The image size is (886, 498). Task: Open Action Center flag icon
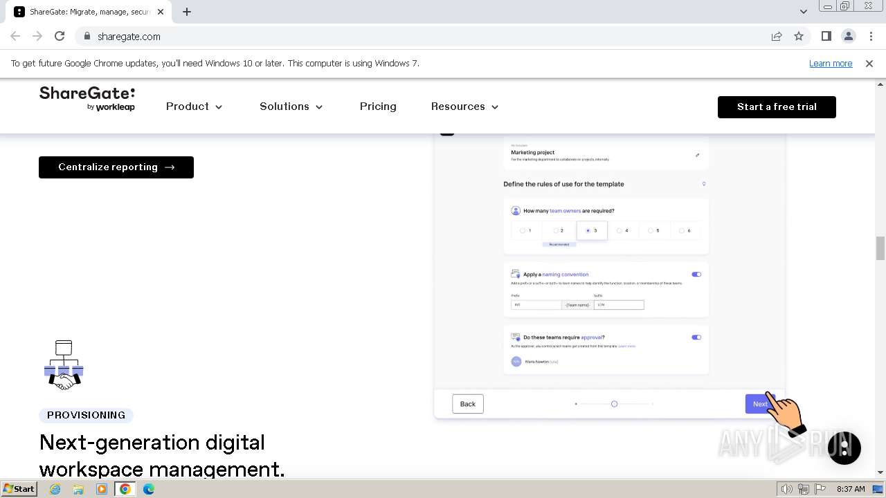[x=820, y=489]
